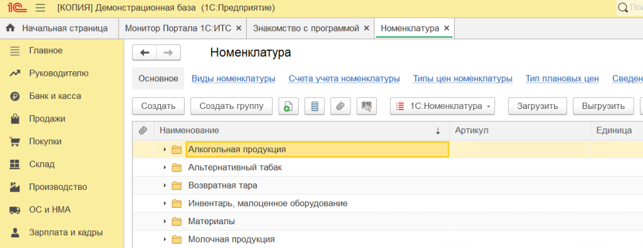
Task: Click the paperclip attached files toolbar button
Action: click(x=340, y=106)
